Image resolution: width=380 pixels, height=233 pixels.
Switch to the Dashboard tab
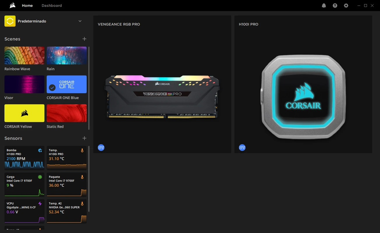coord(52,5)
